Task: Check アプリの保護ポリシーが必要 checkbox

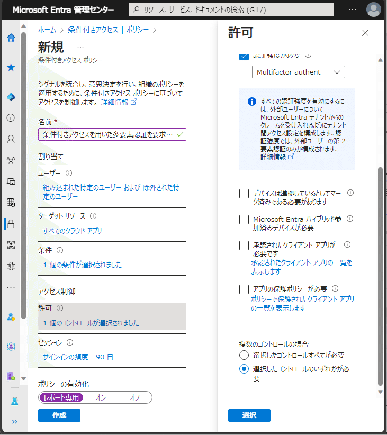Action: click(x=244, y=289)
